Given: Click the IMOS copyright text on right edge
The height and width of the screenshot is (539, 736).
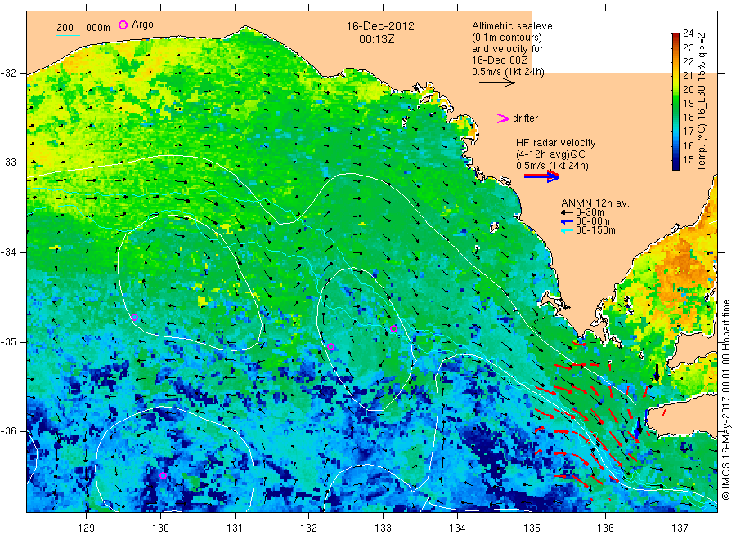Looking at the screenshot, I should (x=726, y=399).
